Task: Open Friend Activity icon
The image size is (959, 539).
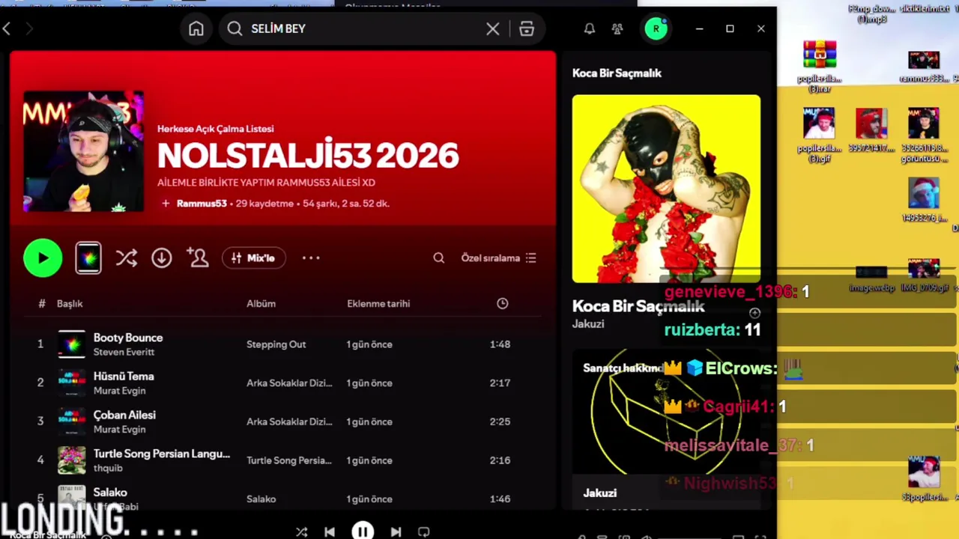Action: pyautogui.click(x=617, y=28)
